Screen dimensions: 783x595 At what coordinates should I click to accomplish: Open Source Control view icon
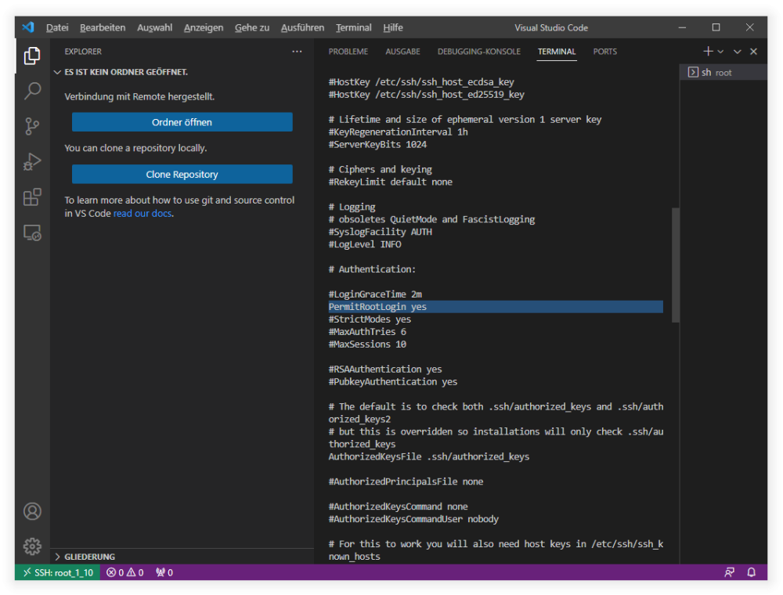32,126
